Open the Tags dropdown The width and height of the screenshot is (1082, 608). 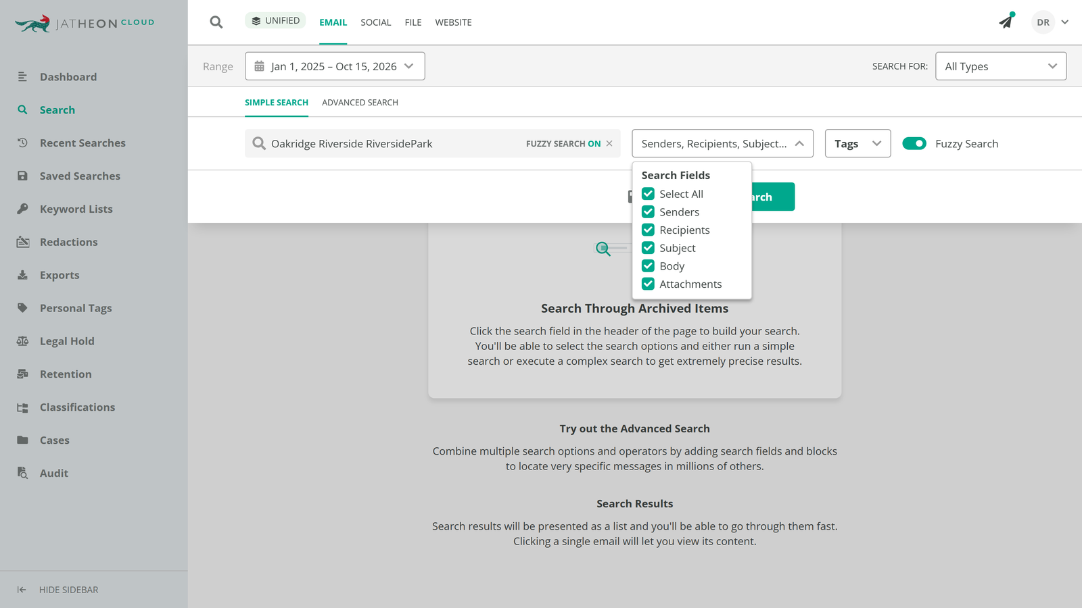coord(857,143)
